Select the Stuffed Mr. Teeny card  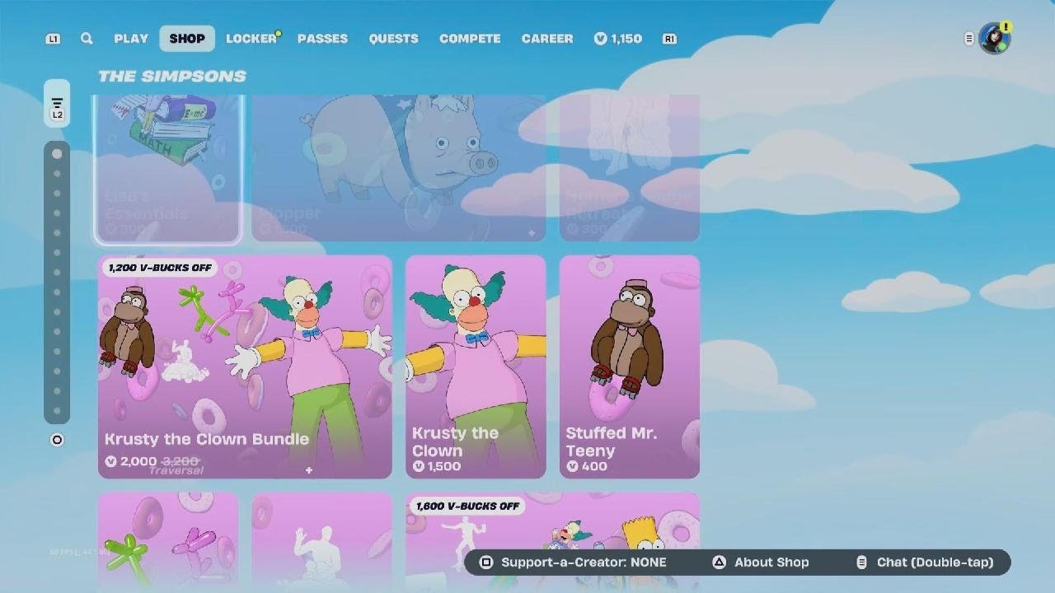tap(630, 367)
